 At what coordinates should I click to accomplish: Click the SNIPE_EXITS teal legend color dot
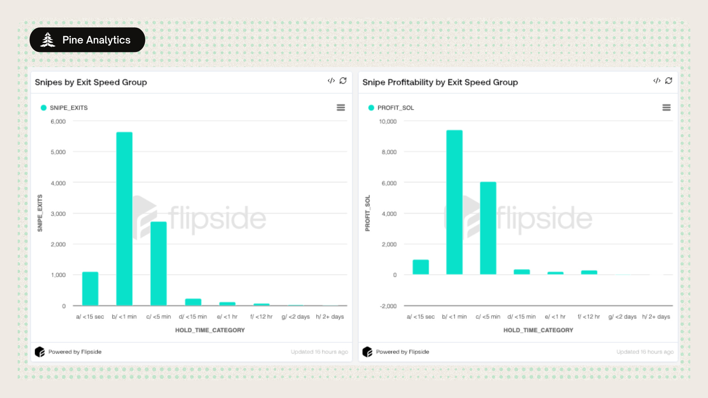(x=44, y=108)
